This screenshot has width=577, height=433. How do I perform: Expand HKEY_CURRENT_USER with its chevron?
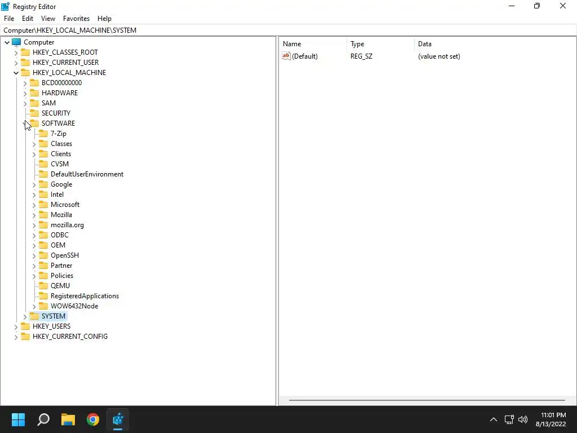pyautogui.click(x=16, y=63)
